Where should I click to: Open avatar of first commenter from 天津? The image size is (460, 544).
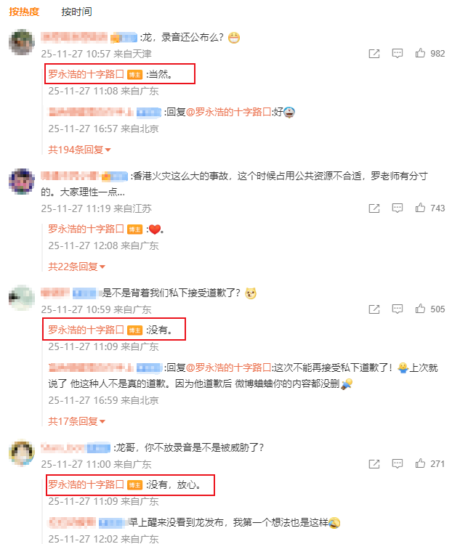click(x=22, y=42)
